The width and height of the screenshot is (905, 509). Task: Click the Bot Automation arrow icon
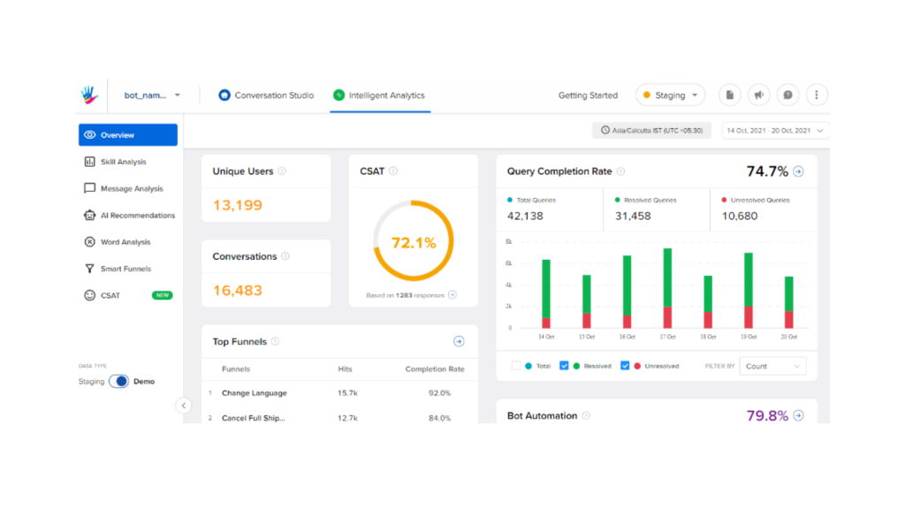tap(798, 415)
